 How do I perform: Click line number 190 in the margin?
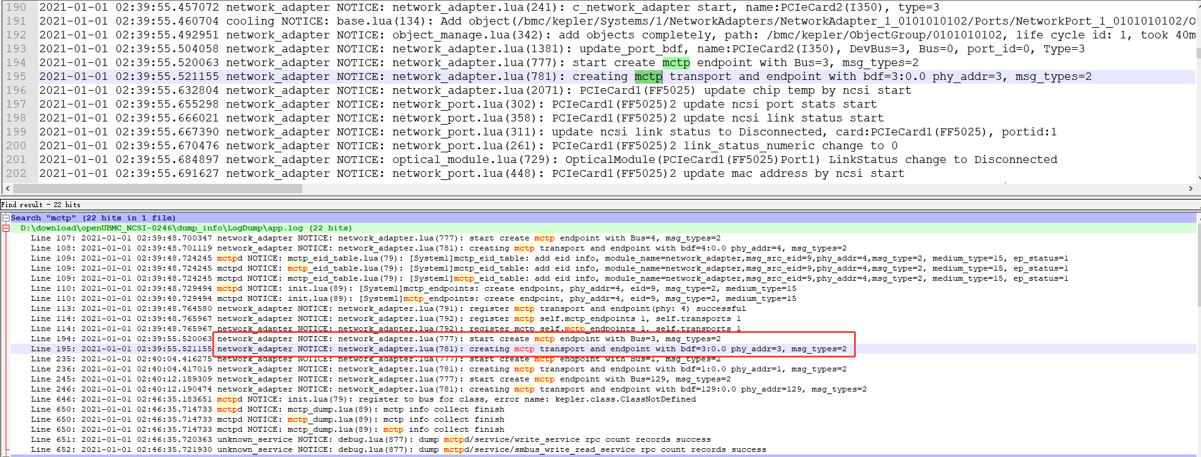(x=16, y=7)
